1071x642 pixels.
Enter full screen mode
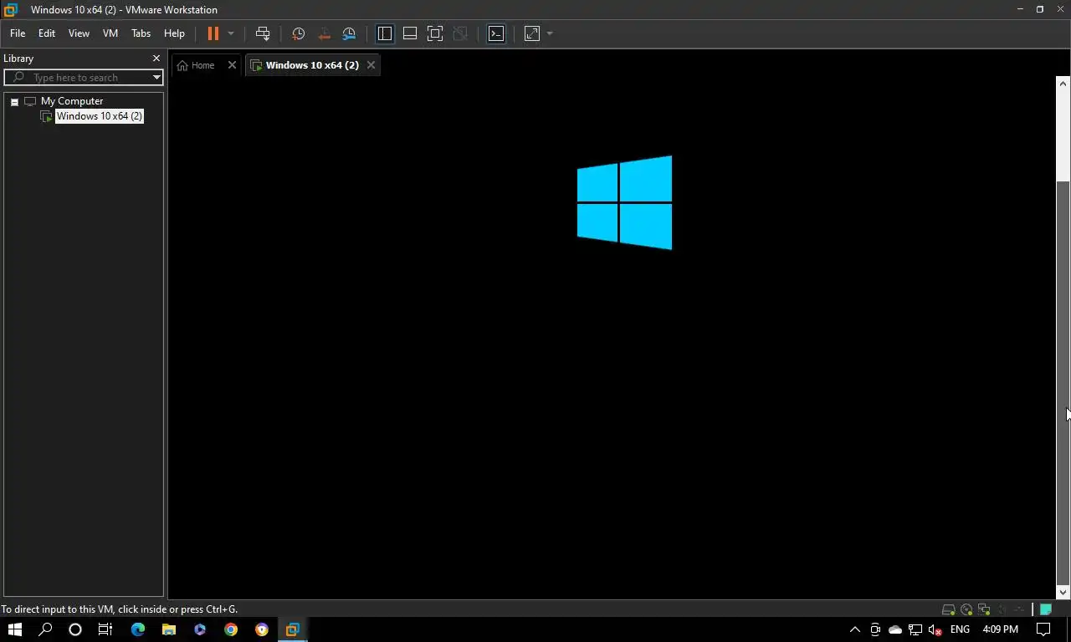click(x=435, y=33)
